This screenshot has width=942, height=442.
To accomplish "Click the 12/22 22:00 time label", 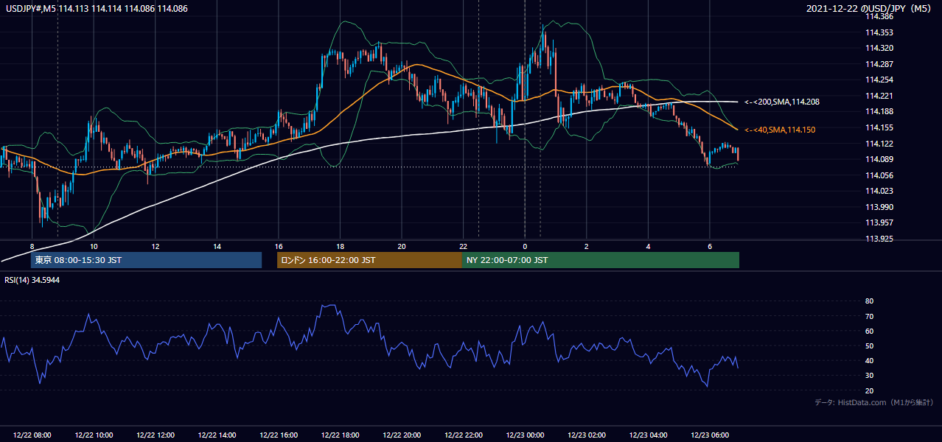I will click(x=464, y=435).
